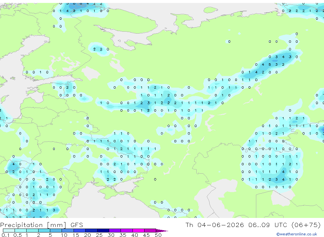Click the '50' legend scale label

(x=158, y=235)
